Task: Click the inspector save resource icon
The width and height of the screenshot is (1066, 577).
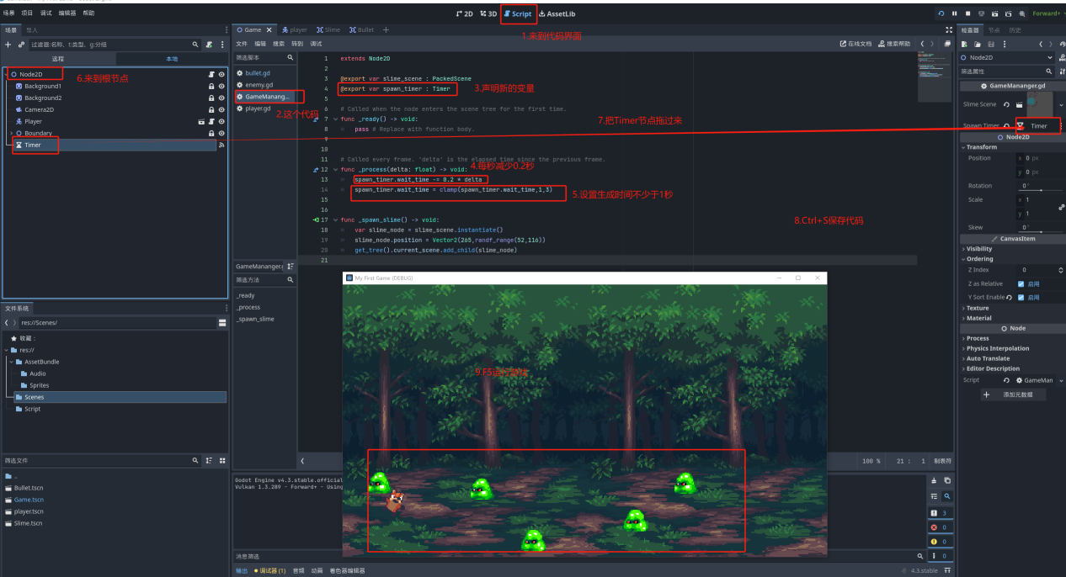Action: (990, 44)
